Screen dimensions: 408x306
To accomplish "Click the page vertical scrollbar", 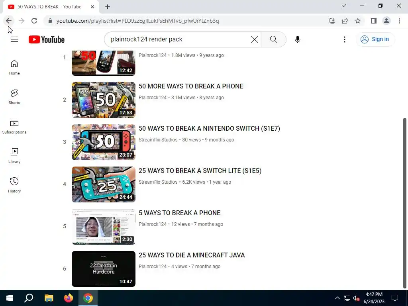I will tap(405, 203).
